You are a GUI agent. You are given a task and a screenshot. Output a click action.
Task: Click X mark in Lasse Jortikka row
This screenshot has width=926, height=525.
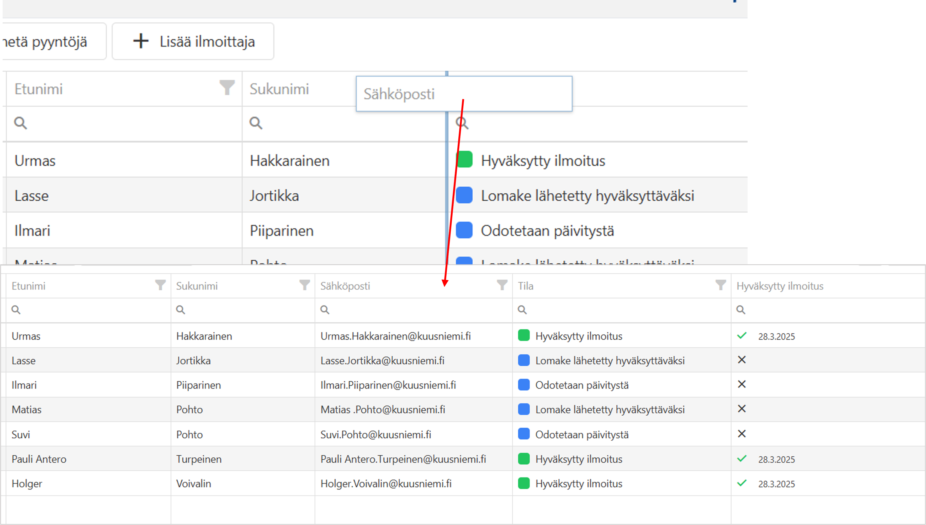742,360
